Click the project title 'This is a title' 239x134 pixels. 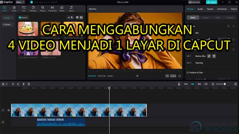tap(123, 2)
